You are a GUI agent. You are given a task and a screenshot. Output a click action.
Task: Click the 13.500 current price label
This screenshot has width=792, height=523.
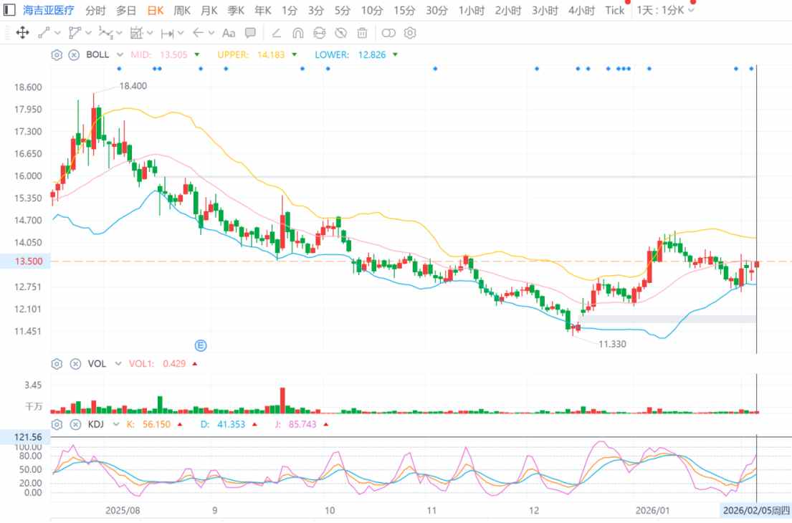pos(22,261)
